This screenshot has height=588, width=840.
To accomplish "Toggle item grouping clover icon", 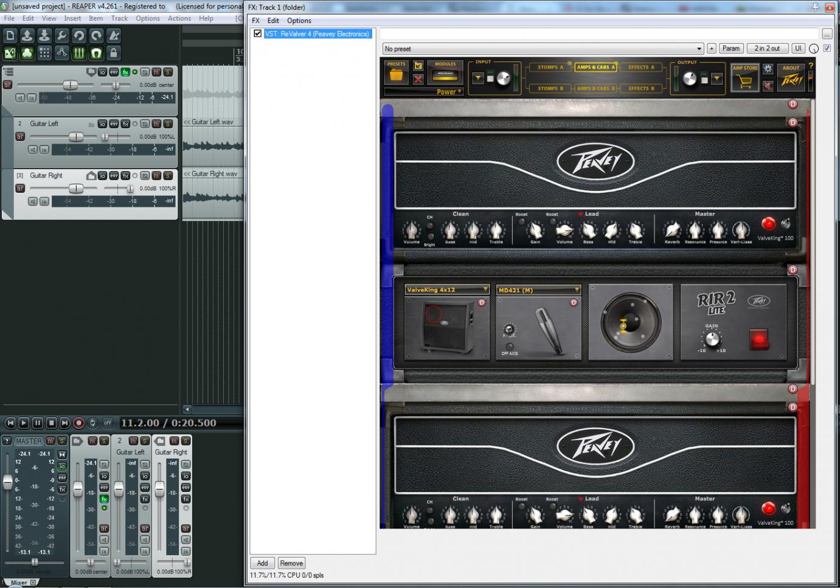I will 27,54.
